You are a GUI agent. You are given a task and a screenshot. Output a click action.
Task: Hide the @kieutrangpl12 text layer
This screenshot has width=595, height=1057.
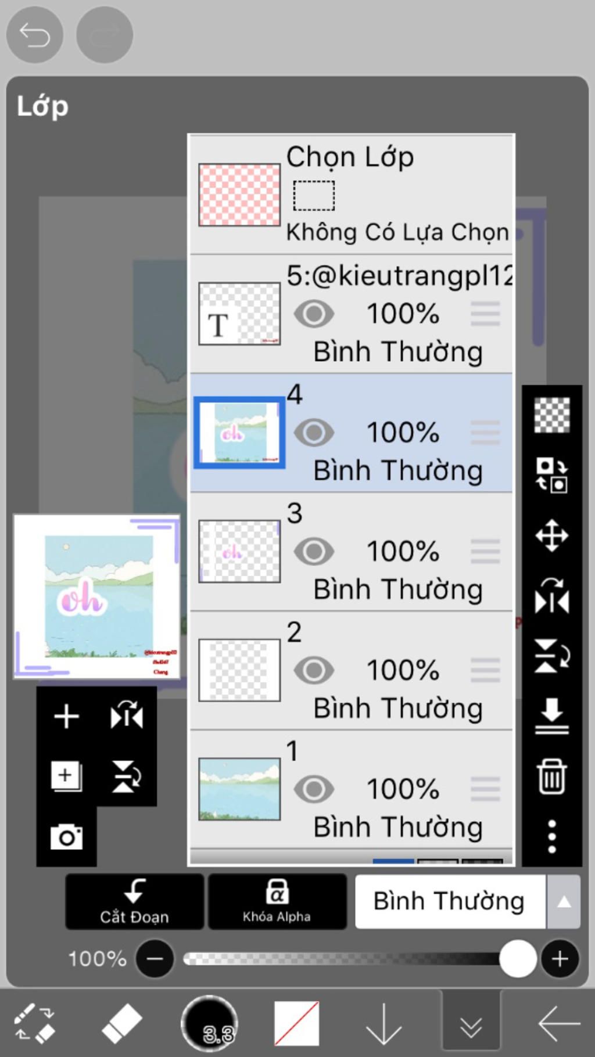click(314, 314)
